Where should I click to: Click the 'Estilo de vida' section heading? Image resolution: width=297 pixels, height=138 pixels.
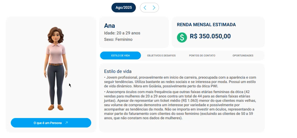pyautogui.click(x=118, y=71)
